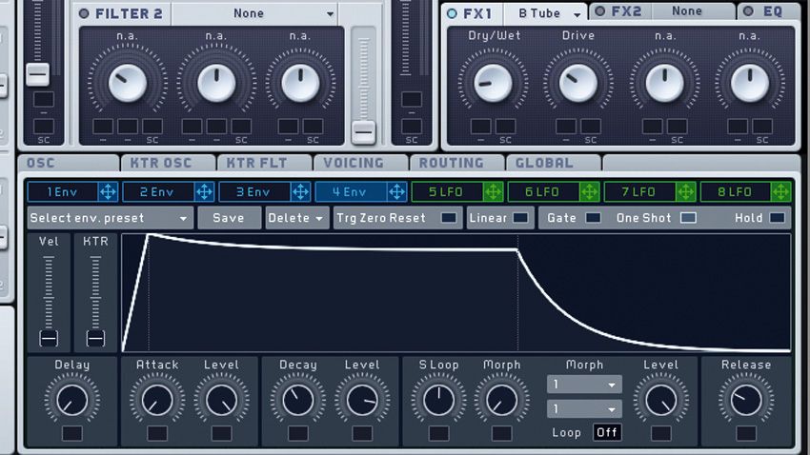810x455 pixels.
Task: Select the 8 LFO button
Action: tap(735, 192)
